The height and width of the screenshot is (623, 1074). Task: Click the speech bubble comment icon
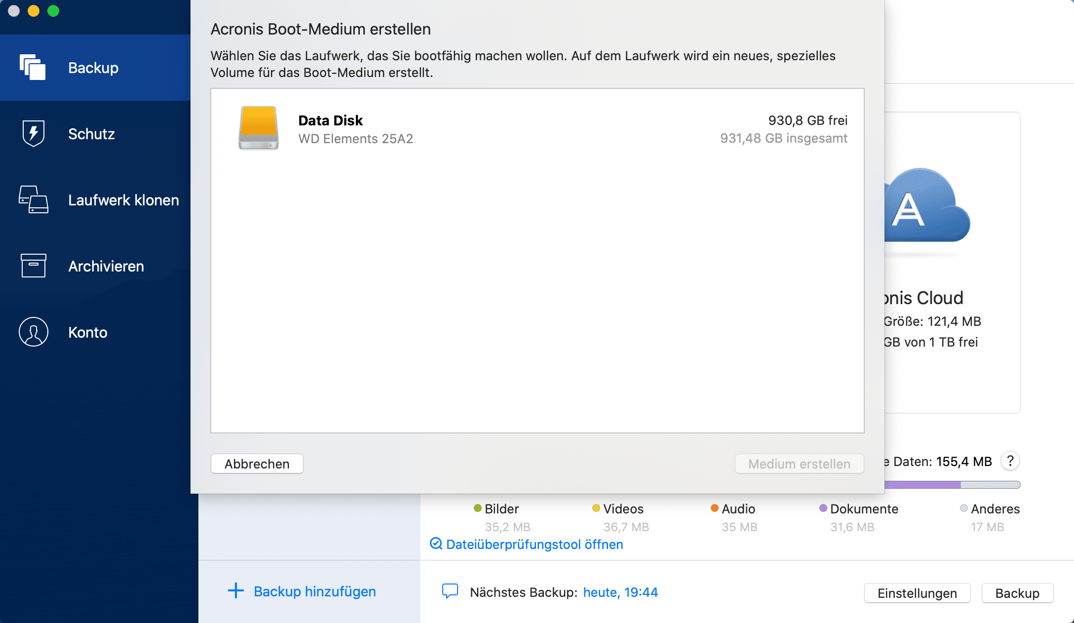(450, 591)
